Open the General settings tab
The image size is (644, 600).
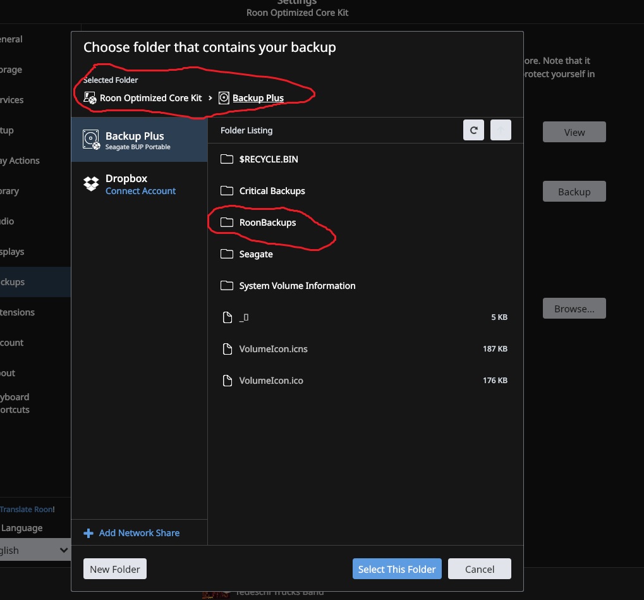[x=11, y=39]
